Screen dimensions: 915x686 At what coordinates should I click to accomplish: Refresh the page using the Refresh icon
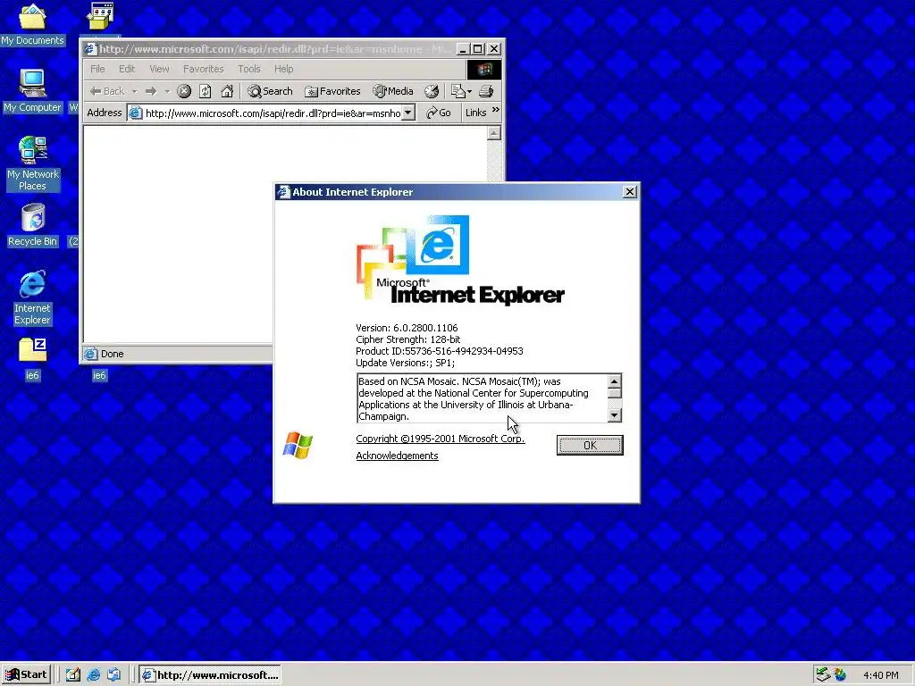coord(205,91)
